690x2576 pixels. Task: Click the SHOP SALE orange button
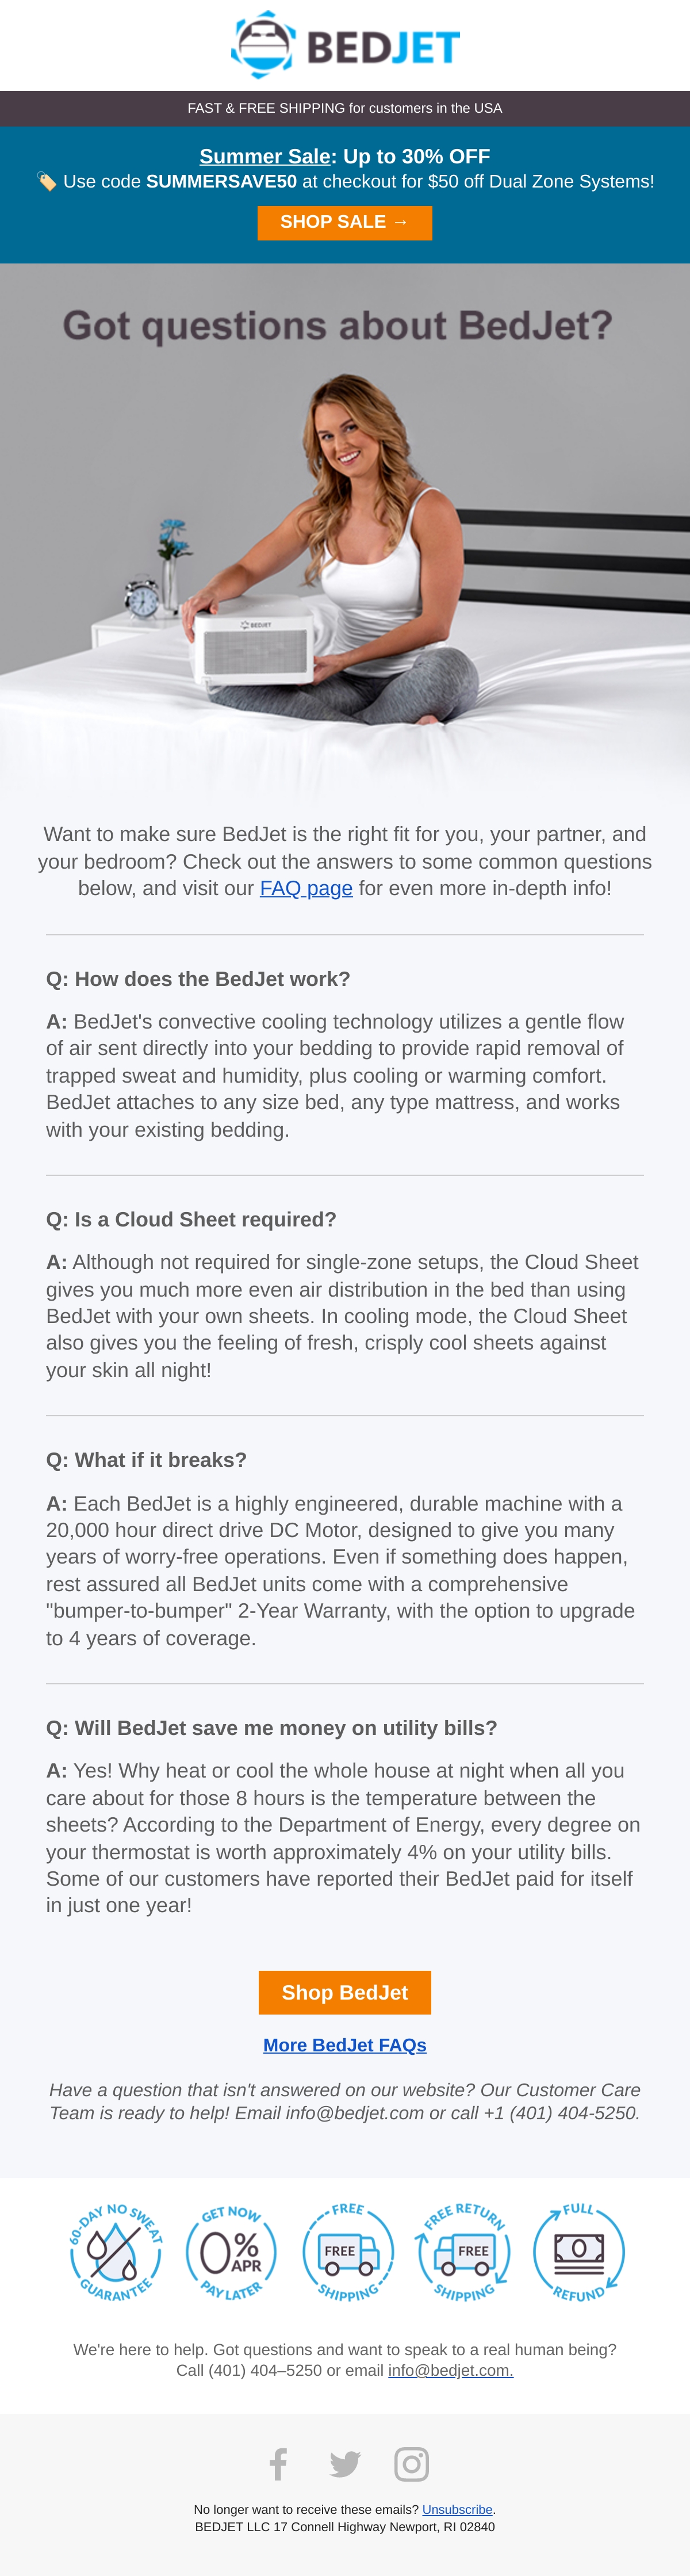pyautogui.click(x=345, y=223)
